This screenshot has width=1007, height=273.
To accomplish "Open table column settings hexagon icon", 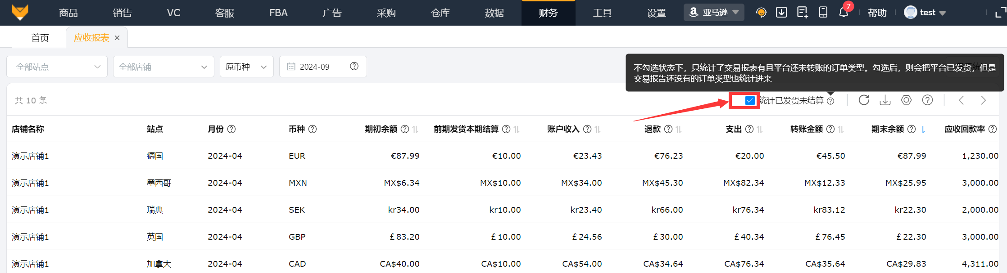I will point(906,100).
